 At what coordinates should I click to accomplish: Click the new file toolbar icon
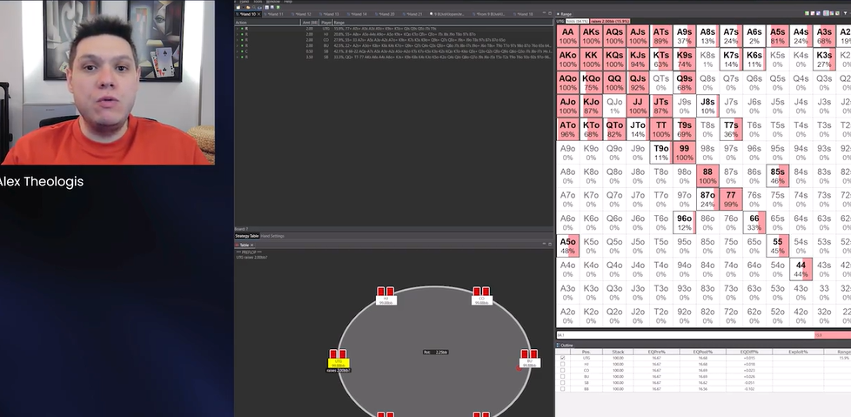coord(238,7)
